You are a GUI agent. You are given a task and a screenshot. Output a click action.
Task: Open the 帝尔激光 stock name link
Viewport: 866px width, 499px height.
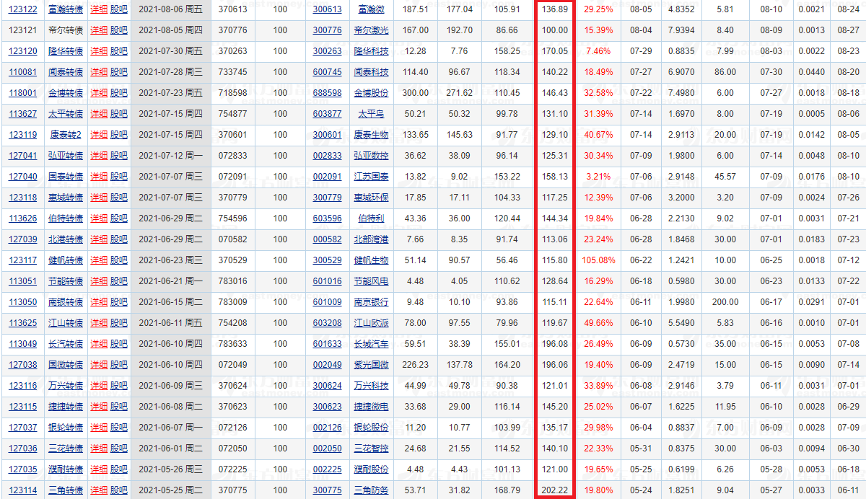pos(372,30)
